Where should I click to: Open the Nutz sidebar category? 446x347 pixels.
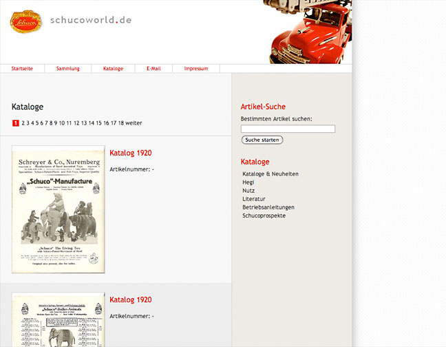coord(248,191)
